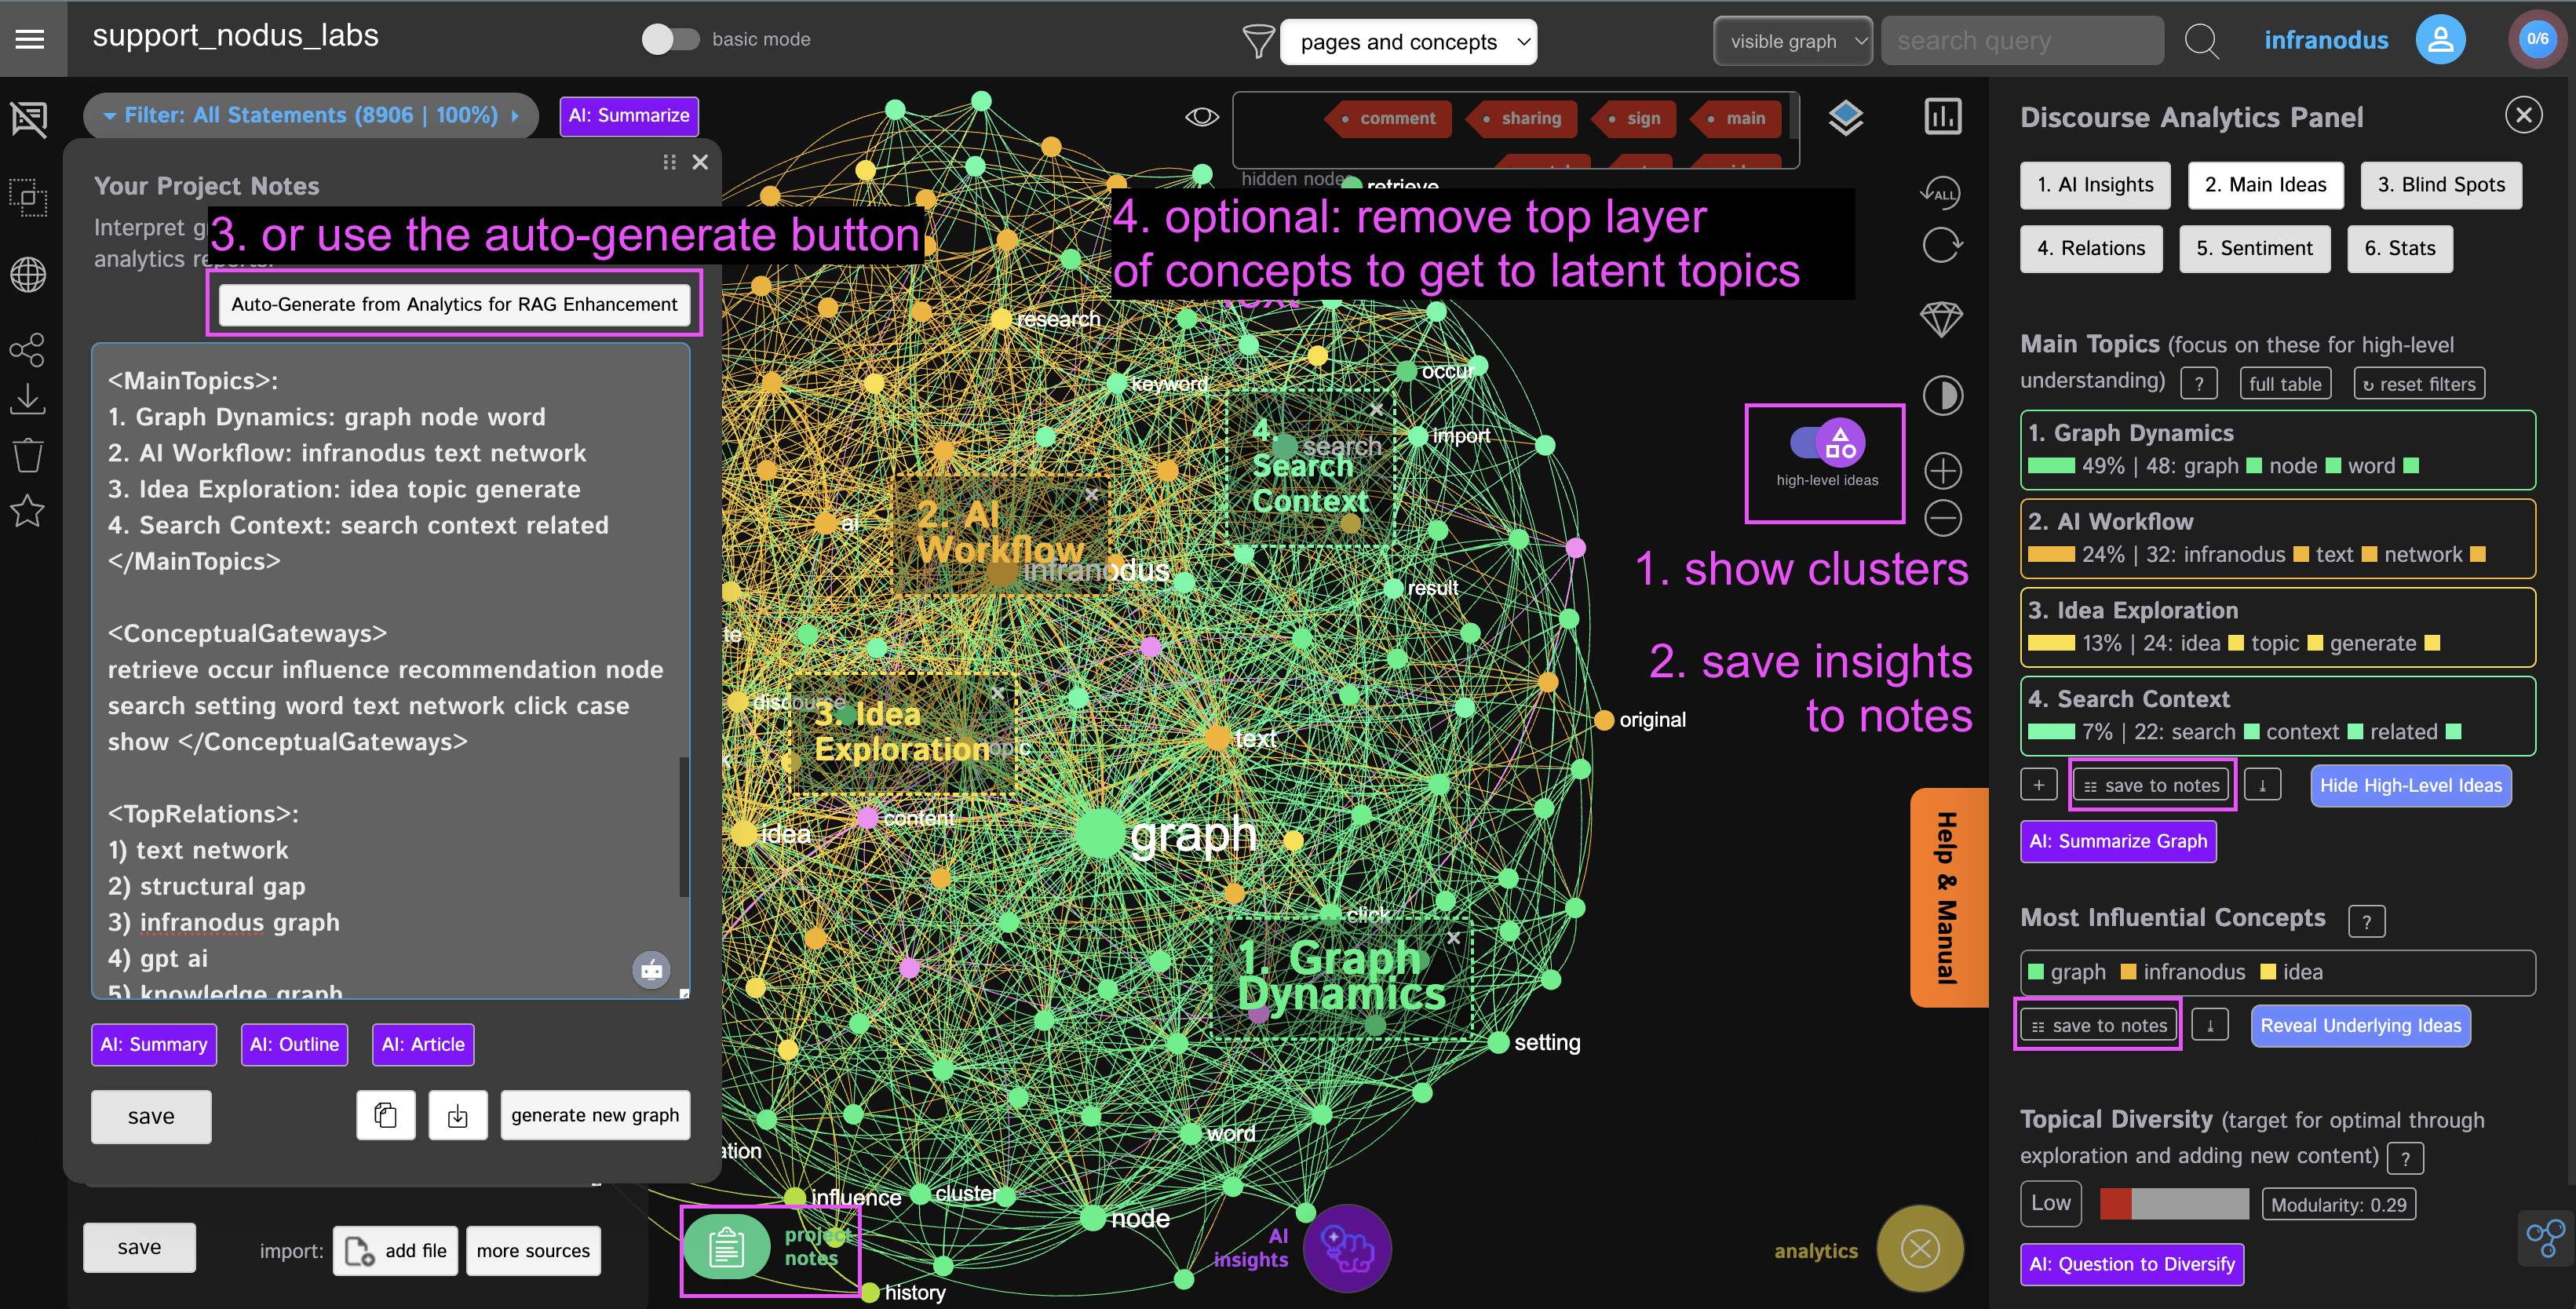Select the node selection tool icon
Image resolution: width=2576 pixels, height=1309 pixels.
click(28, 197)
